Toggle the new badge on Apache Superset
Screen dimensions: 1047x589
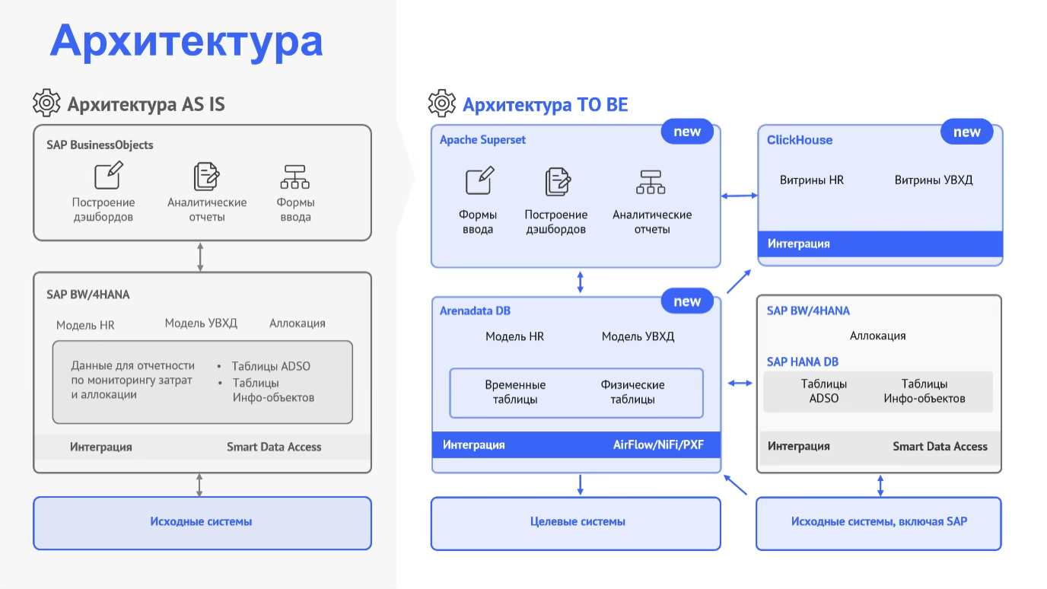pyautogui.click(x=687, y=131)
